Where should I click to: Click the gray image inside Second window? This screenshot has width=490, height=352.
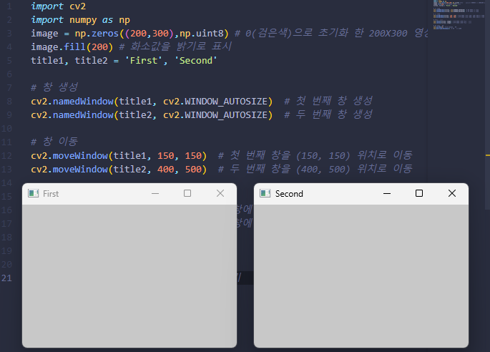pos(361,275)
